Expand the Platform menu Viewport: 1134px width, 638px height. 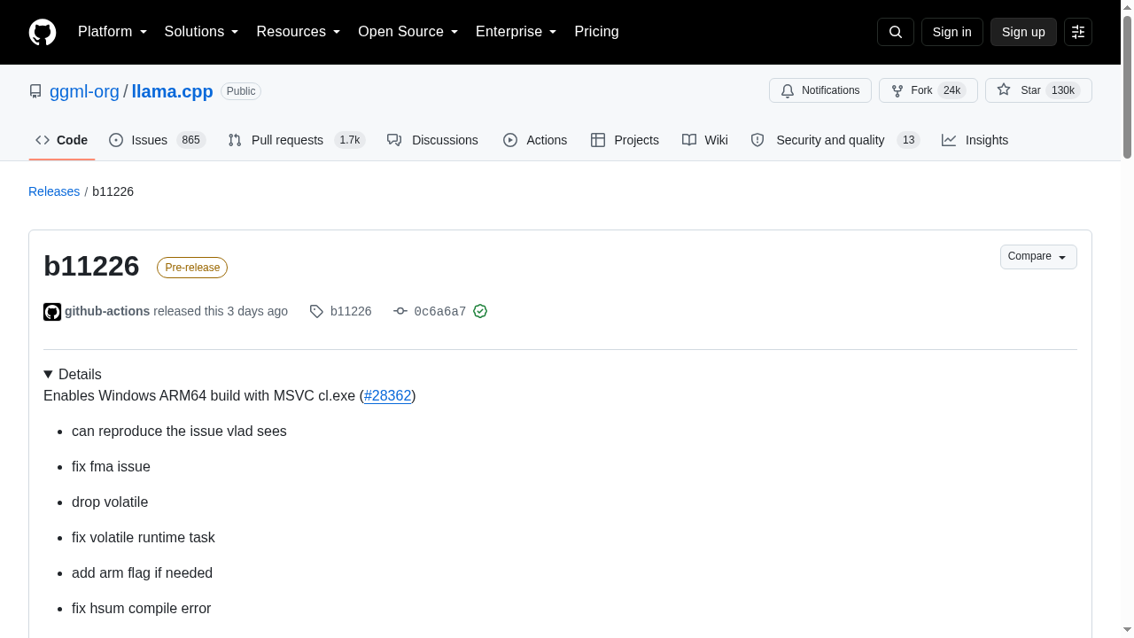coord(113,32)
